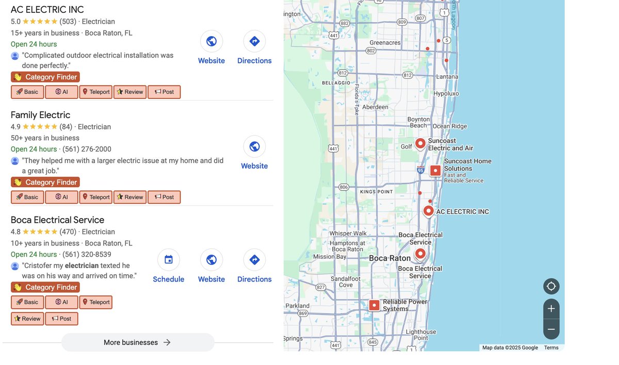Schedule with Boca Electrical Service calendar icon
The image size is (619, 365).
click(169, 260)
